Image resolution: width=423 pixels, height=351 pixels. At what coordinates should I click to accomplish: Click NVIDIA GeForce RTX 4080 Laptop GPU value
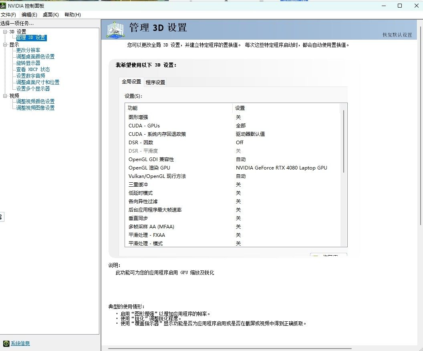(281, 168)
